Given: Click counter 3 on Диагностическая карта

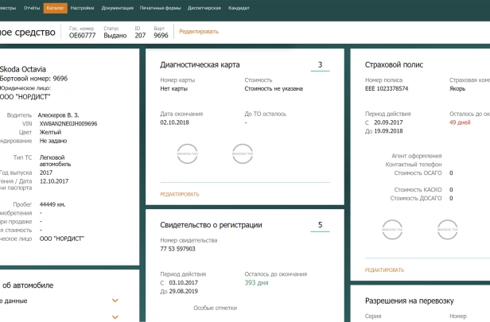Looking at the screenshot, I should click(x=320, y=64).
